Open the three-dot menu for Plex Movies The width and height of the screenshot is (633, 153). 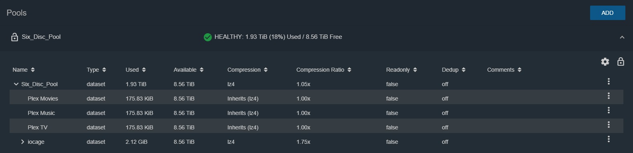(609, 96)
